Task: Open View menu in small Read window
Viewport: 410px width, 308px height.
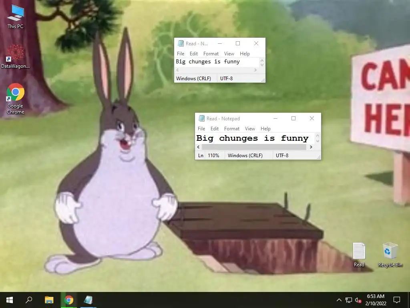Action: pos(229,53)
